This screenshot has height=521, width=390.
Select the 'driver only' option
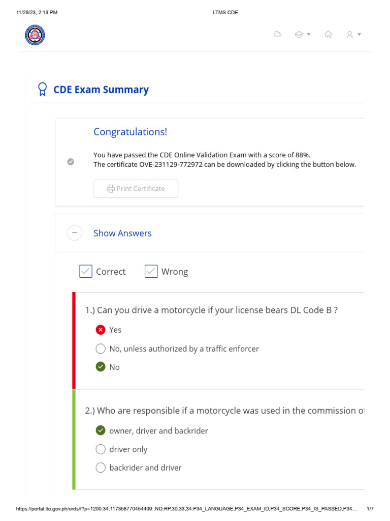pos(101,449)
